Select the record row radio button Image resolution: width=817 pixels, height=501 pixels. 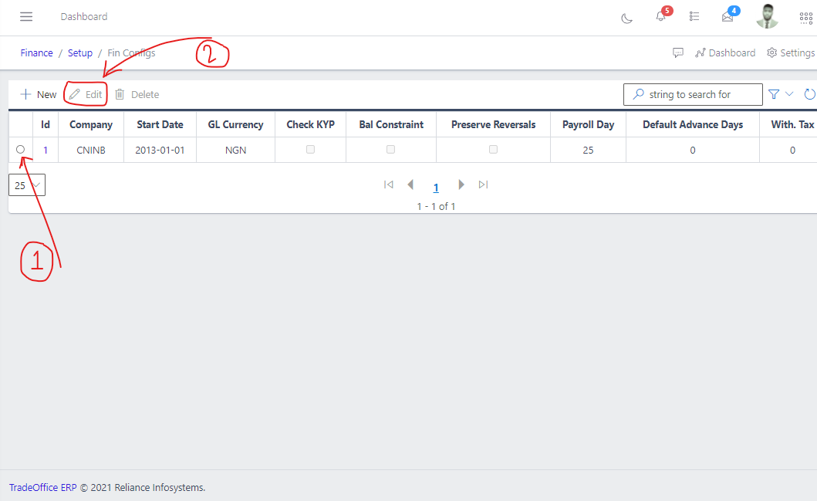point(20,149)
